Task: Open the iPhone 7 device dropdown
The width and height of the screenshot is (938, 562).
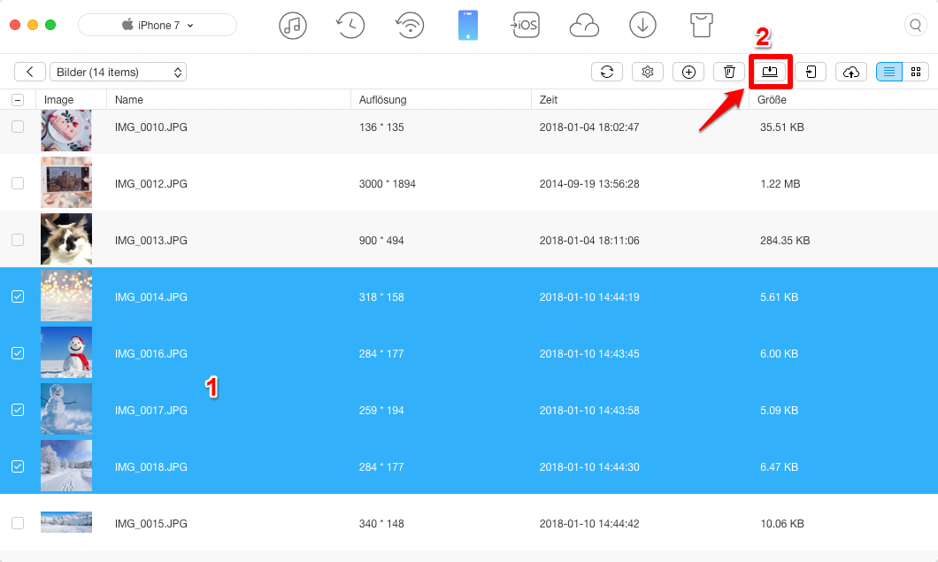Action: pos(158,25)
